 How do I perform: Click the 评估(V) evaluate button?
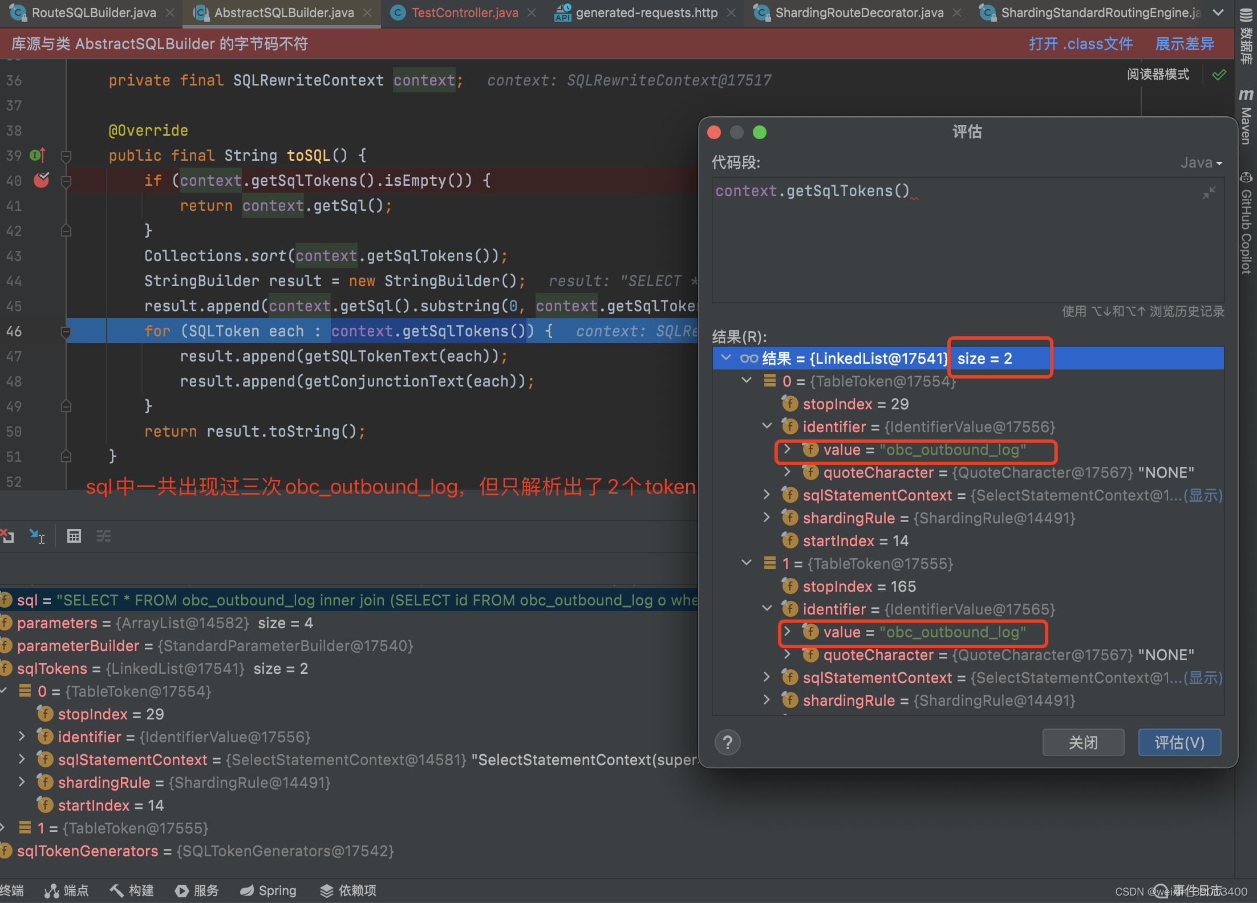click(1179, 742)
